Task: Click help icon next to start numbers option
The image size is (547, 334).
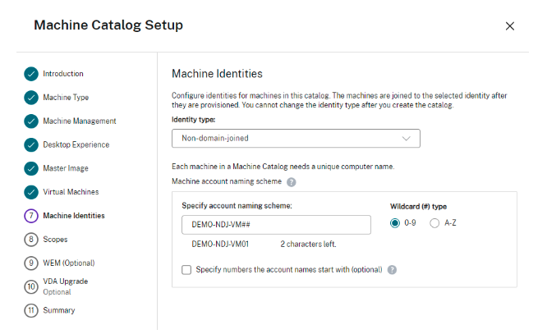Action: (392, 269)
